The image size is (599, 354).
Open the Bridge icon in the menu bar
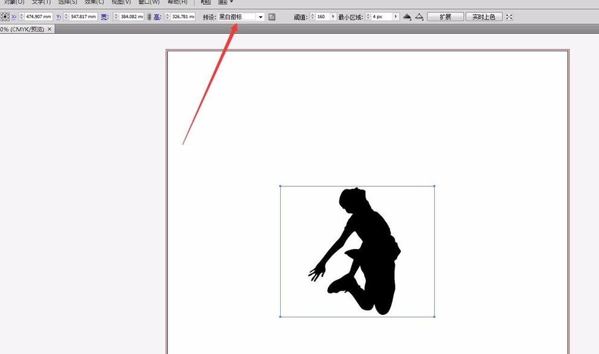point(206,2)
